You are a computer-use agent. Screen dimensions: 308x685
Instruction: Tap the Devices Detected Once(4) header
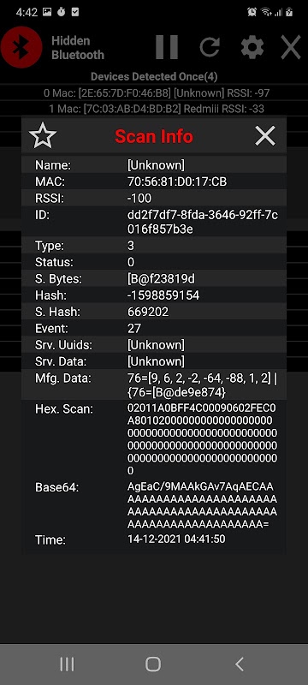pos(154,76)
